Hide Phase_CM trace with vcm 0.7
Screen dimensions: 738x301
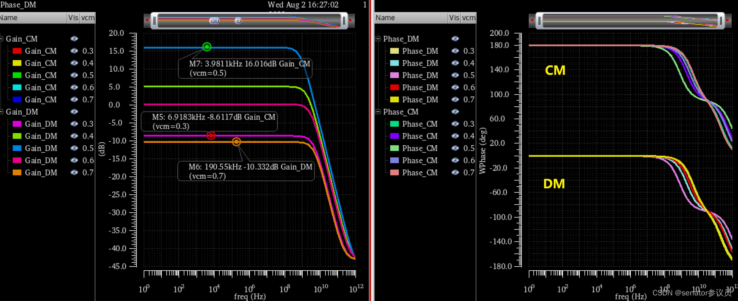[455, 172]
